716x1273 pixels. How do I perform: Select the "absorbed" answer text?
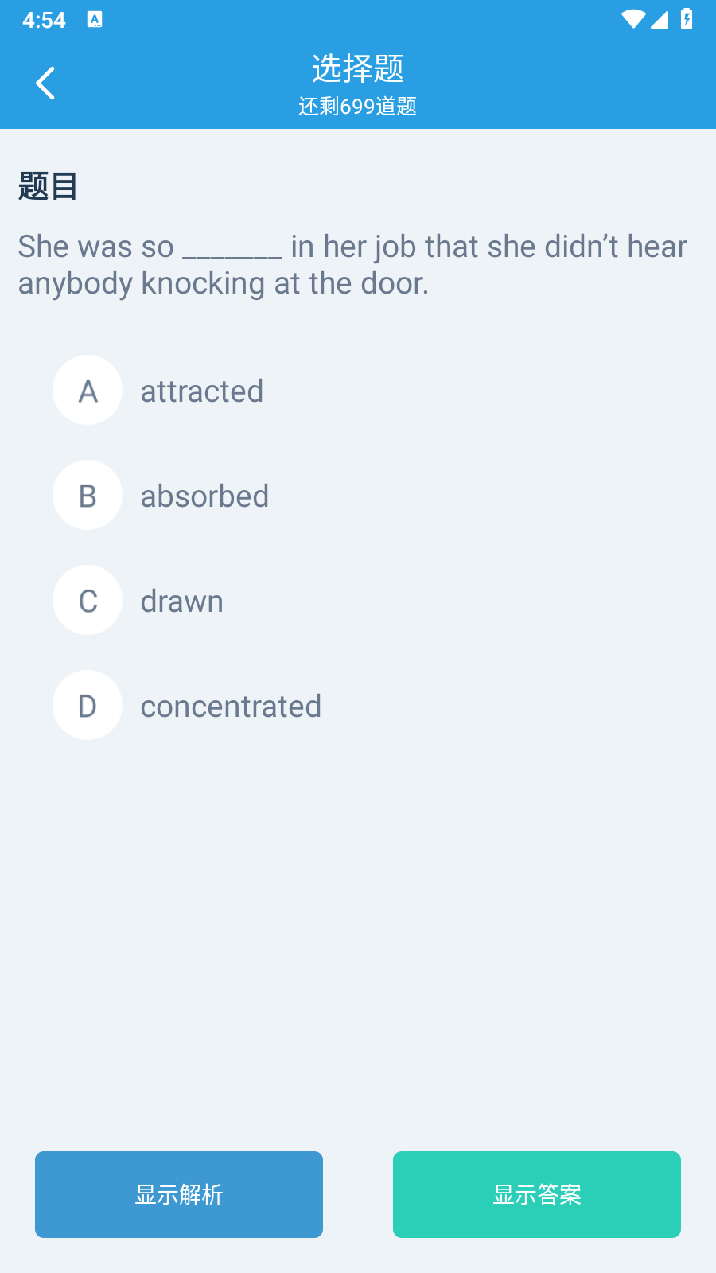[x=204, y=496]
